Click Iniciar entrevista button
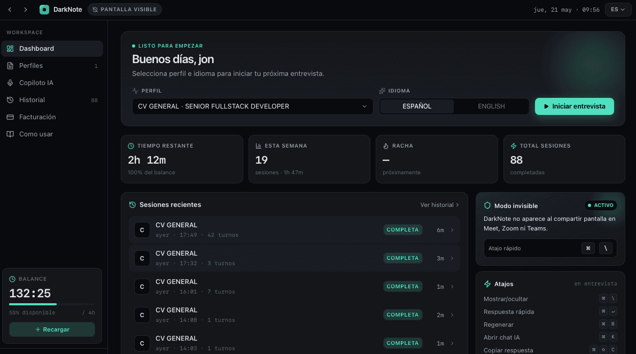This screenshot has height=354, width=636. click(x=575, y=106)
